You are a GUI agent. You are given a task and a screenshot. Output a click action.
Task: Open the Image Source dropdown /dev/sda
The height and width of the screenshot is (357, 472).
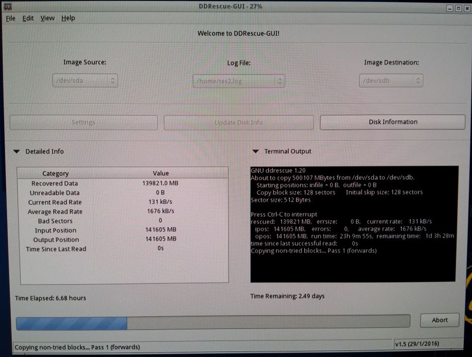[85, 81]
